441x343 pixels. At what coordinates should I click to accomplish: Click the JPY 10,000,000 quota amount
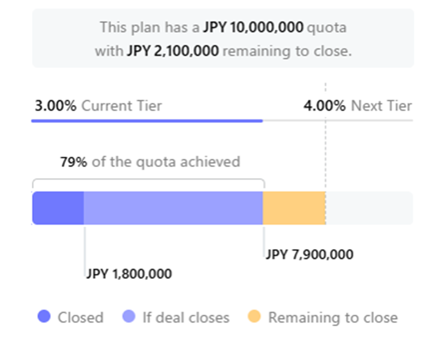pos(254,27)
